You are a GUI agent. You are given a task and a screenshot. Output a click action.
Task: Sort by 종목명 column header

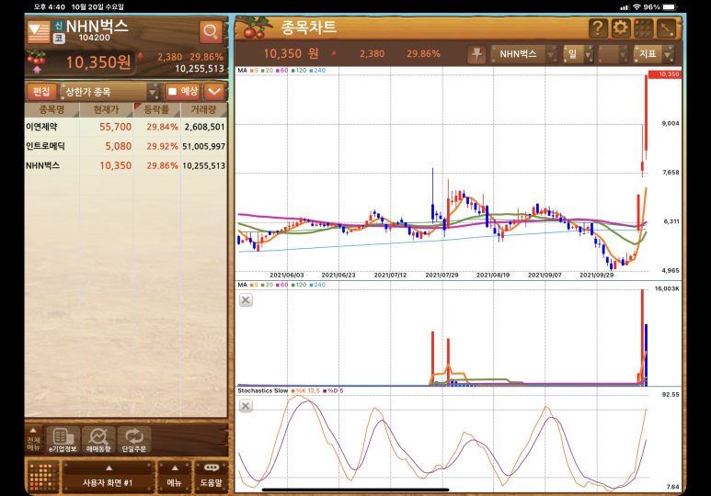coord(52,109)
